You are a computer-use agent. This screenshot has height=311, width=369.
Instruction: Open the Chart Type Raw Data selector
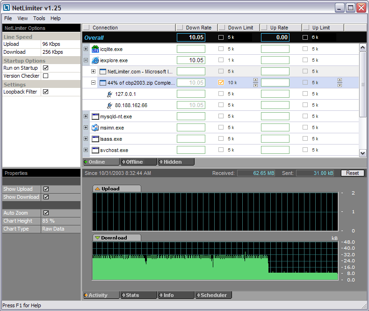click(x=61, y=229)
